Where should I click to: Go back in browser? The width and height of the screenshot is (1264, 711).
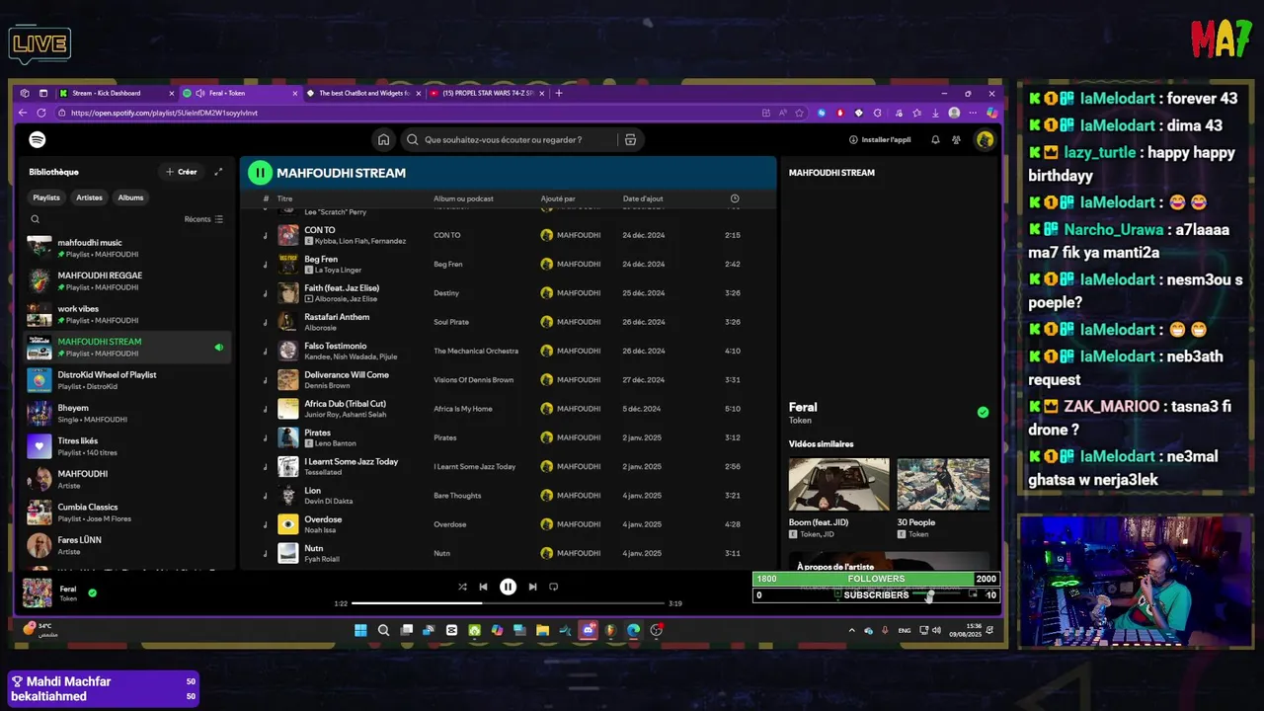[x=24, y=113]
